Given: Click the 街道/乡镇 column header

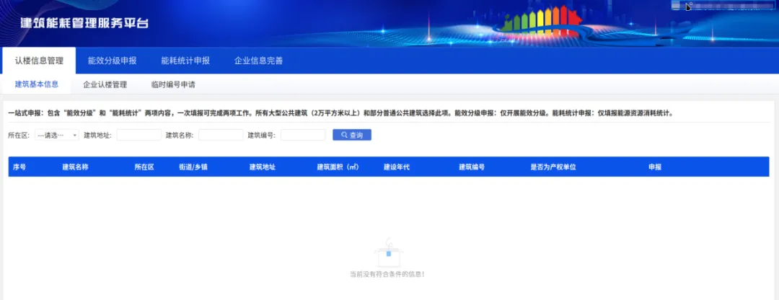Looking at the screenshot, I should (193, 167).
